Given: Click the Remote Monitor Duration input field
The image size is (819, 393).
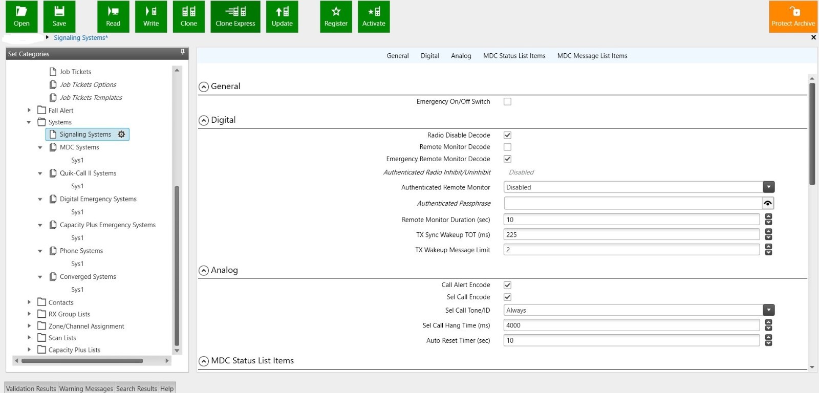Looking at the screenshot, I should [631, 220].
